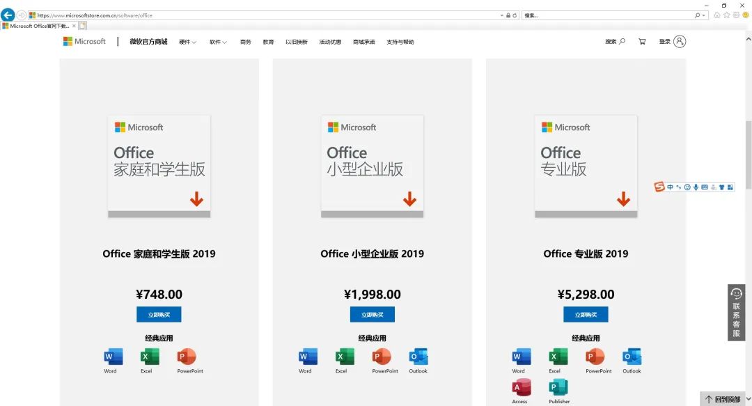Expand the 硬件 navigation dropdown
This screenshot has height=406, width=752.
pos(187,42)
